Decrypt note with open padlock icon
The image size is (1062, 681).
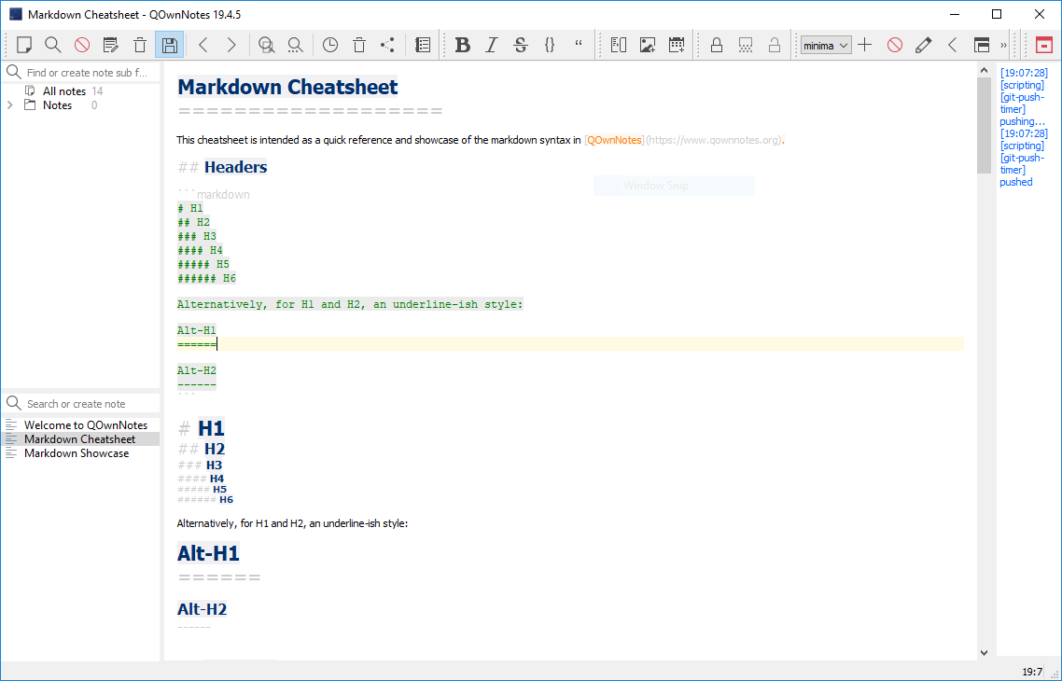775,46
